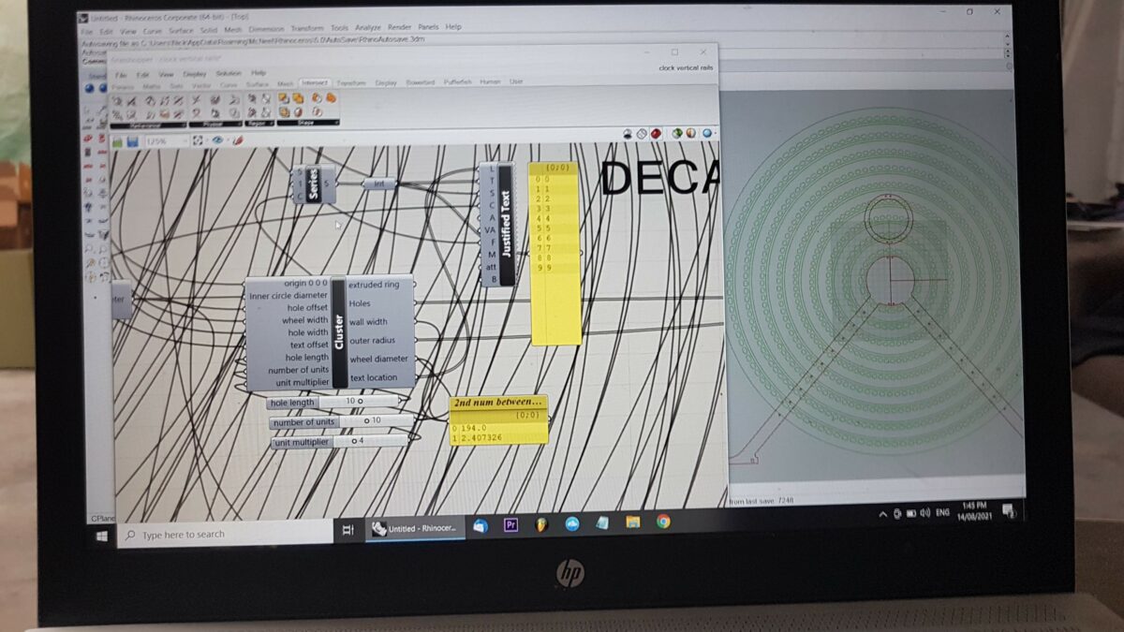This screenshot has height=632, width=1124.
Task: Select the Series component on canvas
Action: coord(314,184)
